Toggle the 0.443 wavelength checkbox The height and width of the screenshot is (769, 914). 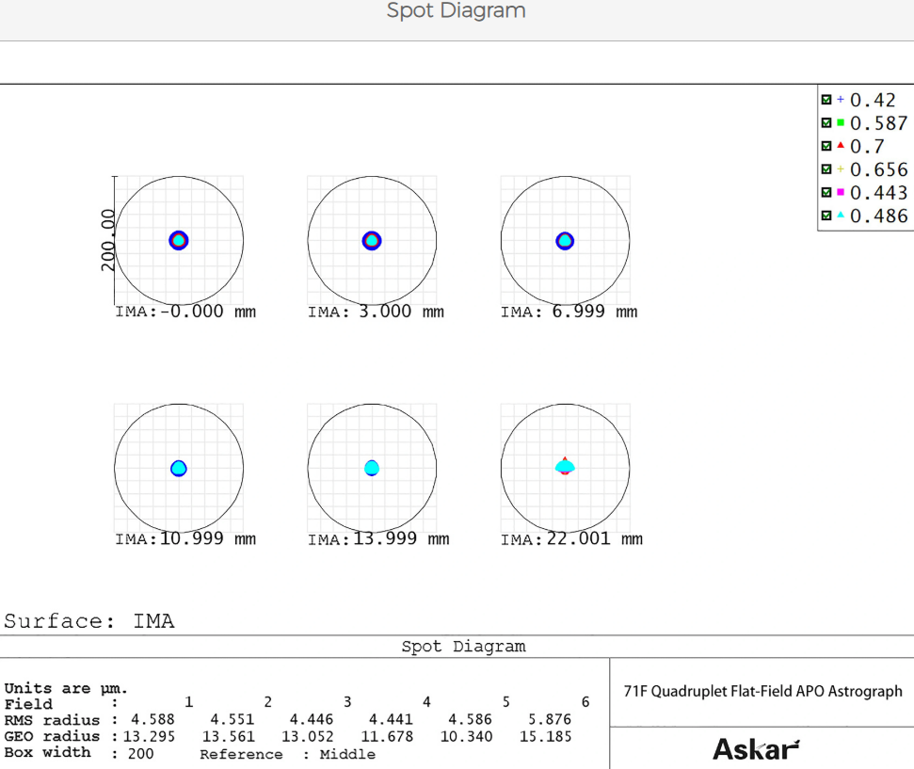pos(826,193)
